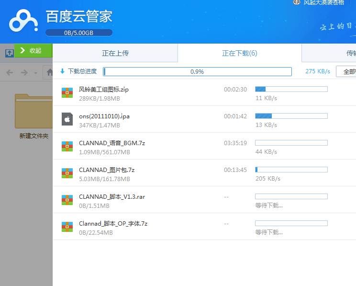356x286 pixels.
Task: Switch to the 正在下载(6) tab
Action: tap(240, 53)
